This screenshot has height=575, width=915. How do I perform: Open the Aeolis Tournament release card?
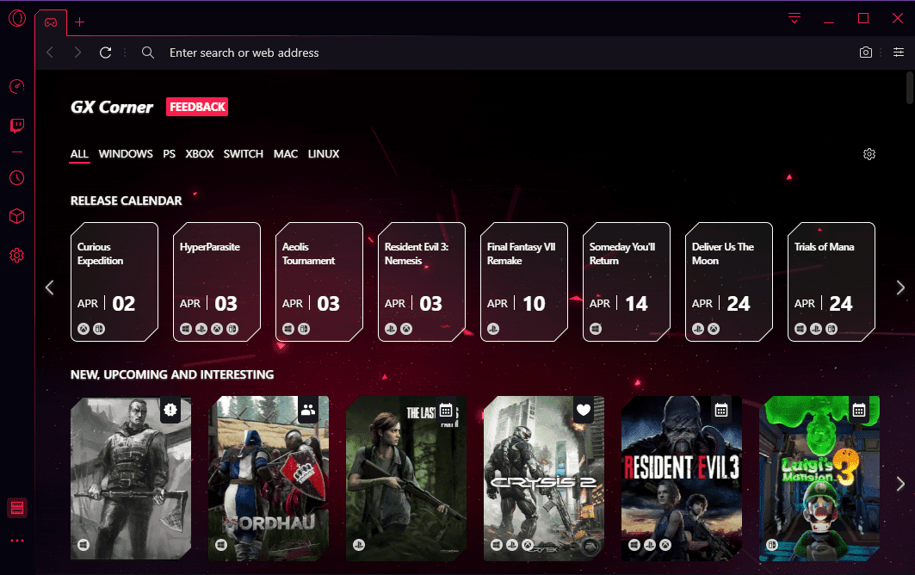point(319,282)
